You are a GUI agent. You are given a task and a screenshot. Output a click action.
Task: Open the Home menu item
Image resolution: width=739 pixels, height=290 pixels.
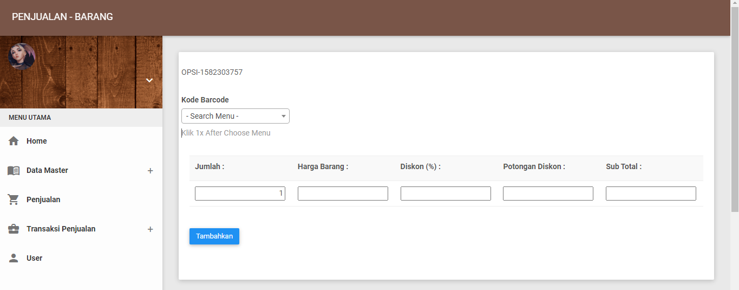(37, 141)
